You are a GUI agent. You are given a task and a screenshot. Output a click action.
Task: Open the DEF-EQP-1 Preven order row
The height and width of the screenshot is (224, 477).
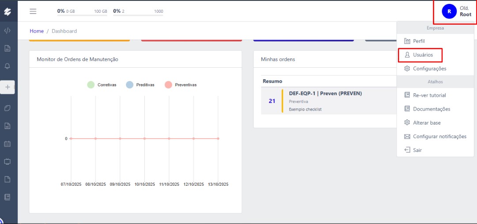(x=325, y=101)
